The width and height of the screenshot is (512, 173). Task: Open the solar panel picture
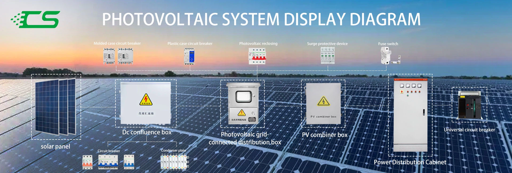(56, 107)
